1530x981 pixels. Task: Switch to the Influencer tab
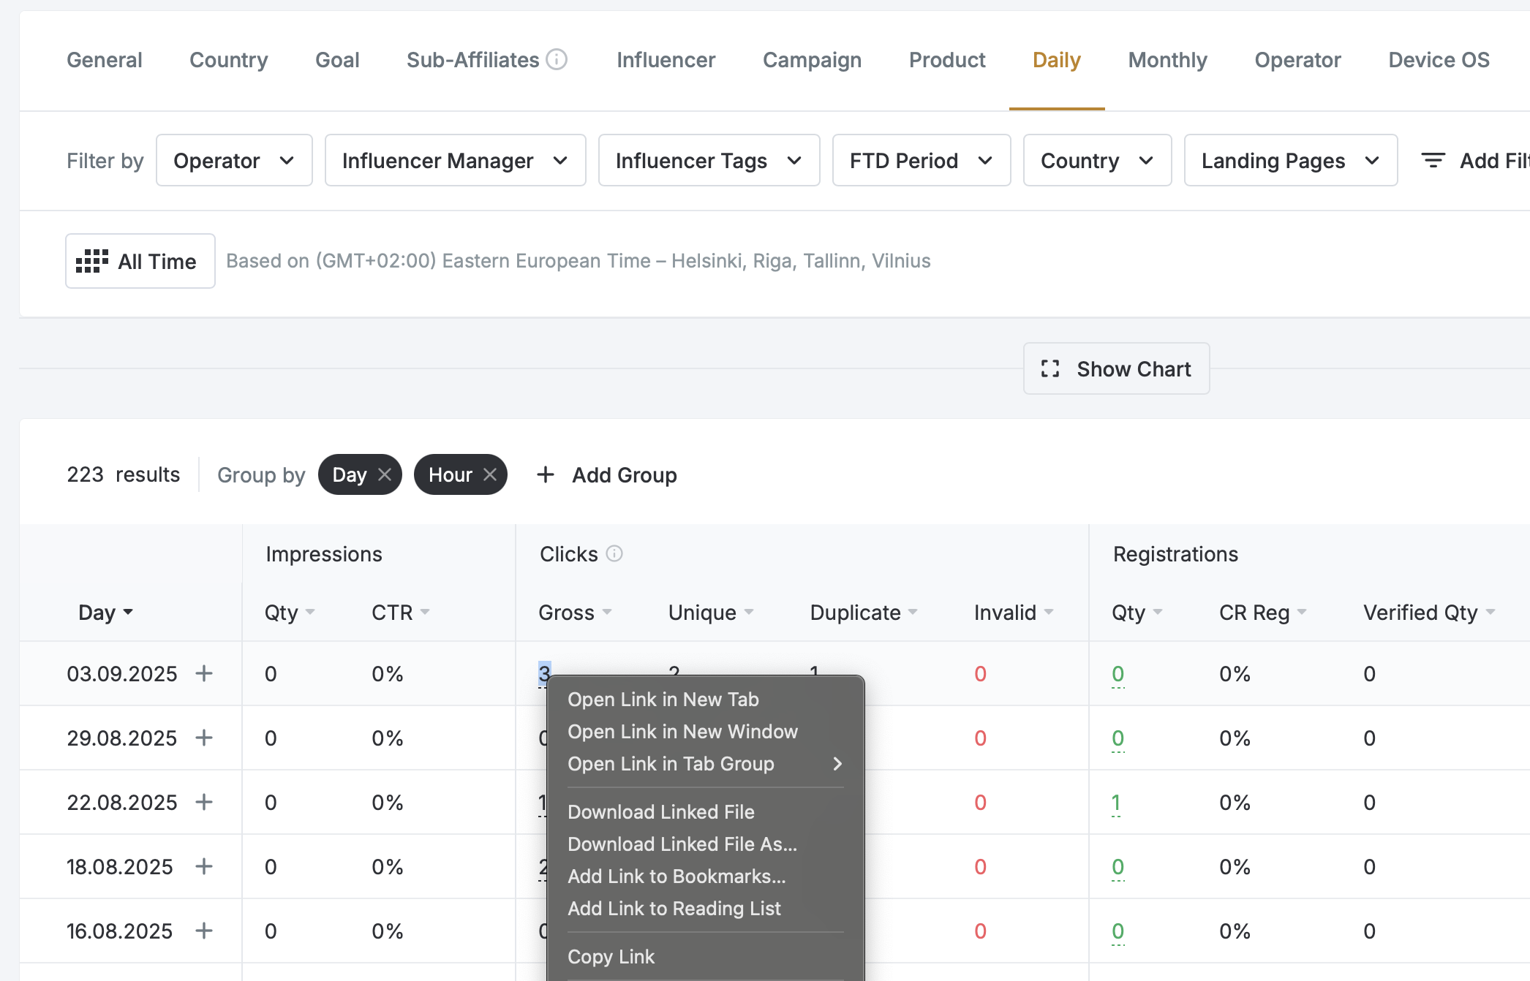(x=666, y=60)
